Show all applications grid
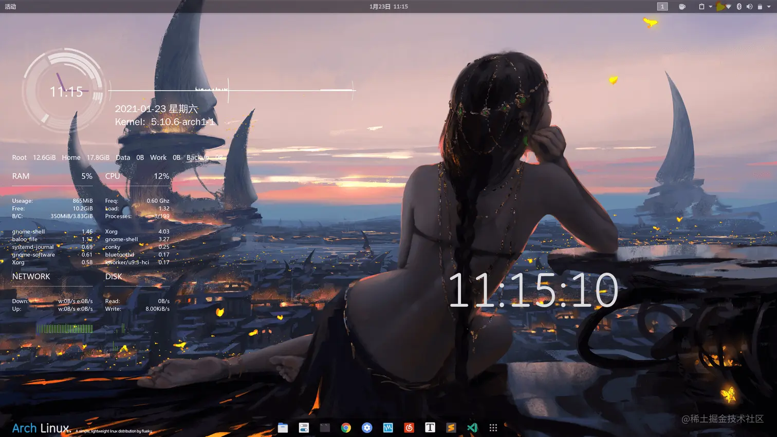 493,428
